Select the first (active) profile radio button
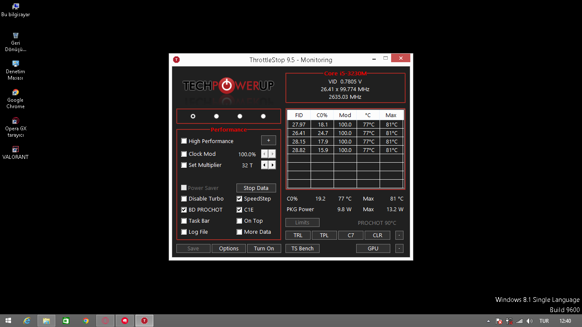This screenshot has width=582, height=327. [193, 116]
